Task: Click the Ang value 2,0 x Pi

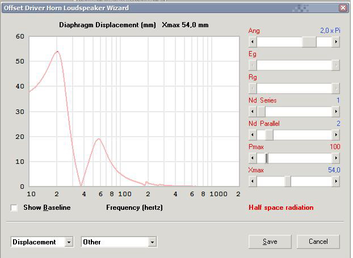Action: click(330, 31)
